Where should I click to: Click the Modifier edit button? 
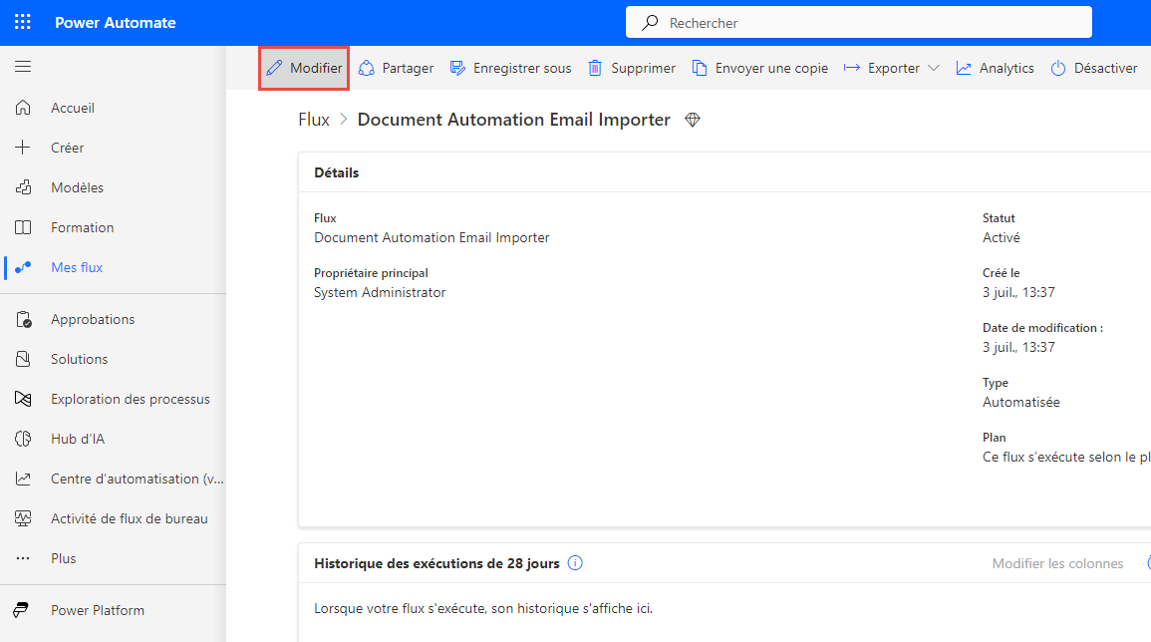[304, 69]
